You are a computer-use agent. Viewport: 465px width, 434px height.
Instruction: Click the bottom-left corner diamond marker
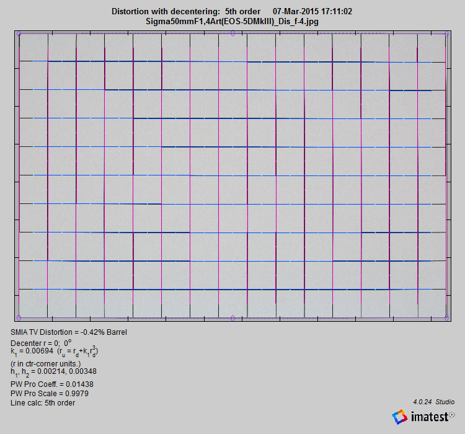tap(19, 318)
